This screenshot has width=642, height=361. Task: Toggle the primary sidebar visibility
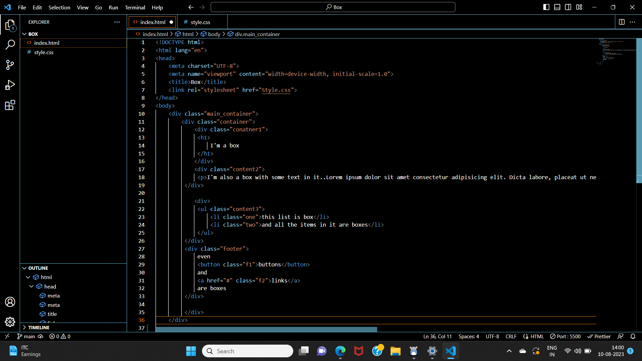click(546, 7)
